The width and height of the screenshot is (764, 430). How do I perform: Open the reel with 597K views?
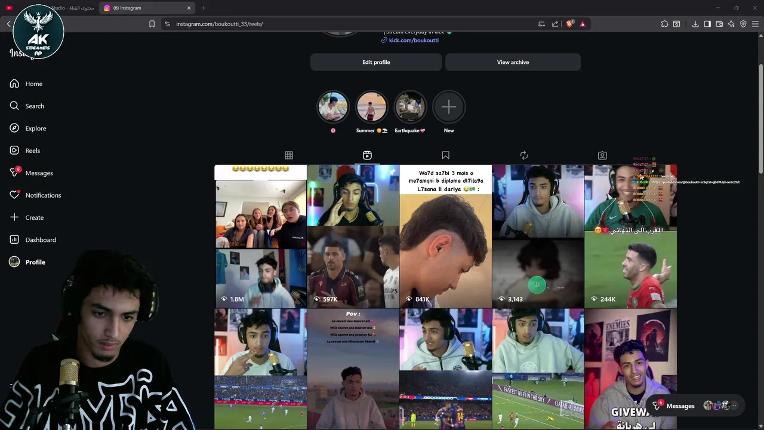click(353, 236)
